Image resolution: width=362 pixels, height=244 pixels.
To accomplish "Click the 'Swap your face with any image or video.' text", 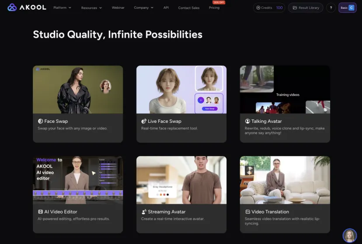I will 73,129.
